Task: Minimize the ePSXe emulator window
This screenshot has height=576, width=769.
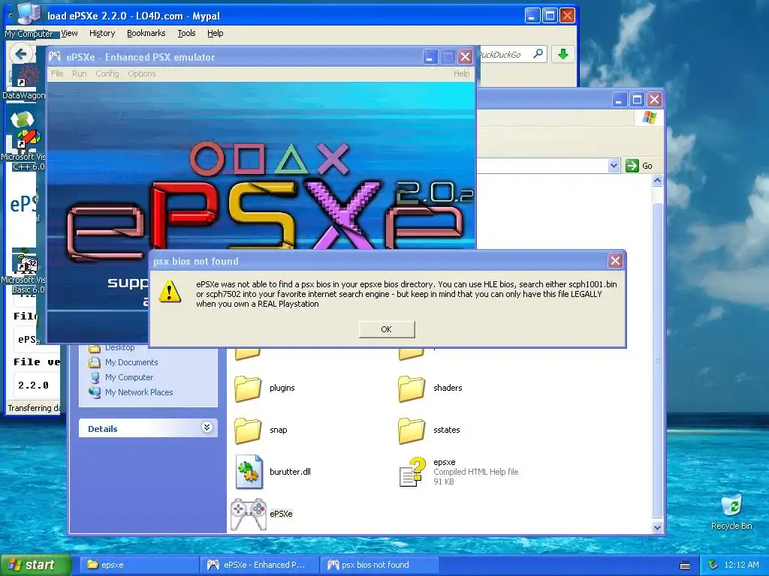Action: (430, 57)
